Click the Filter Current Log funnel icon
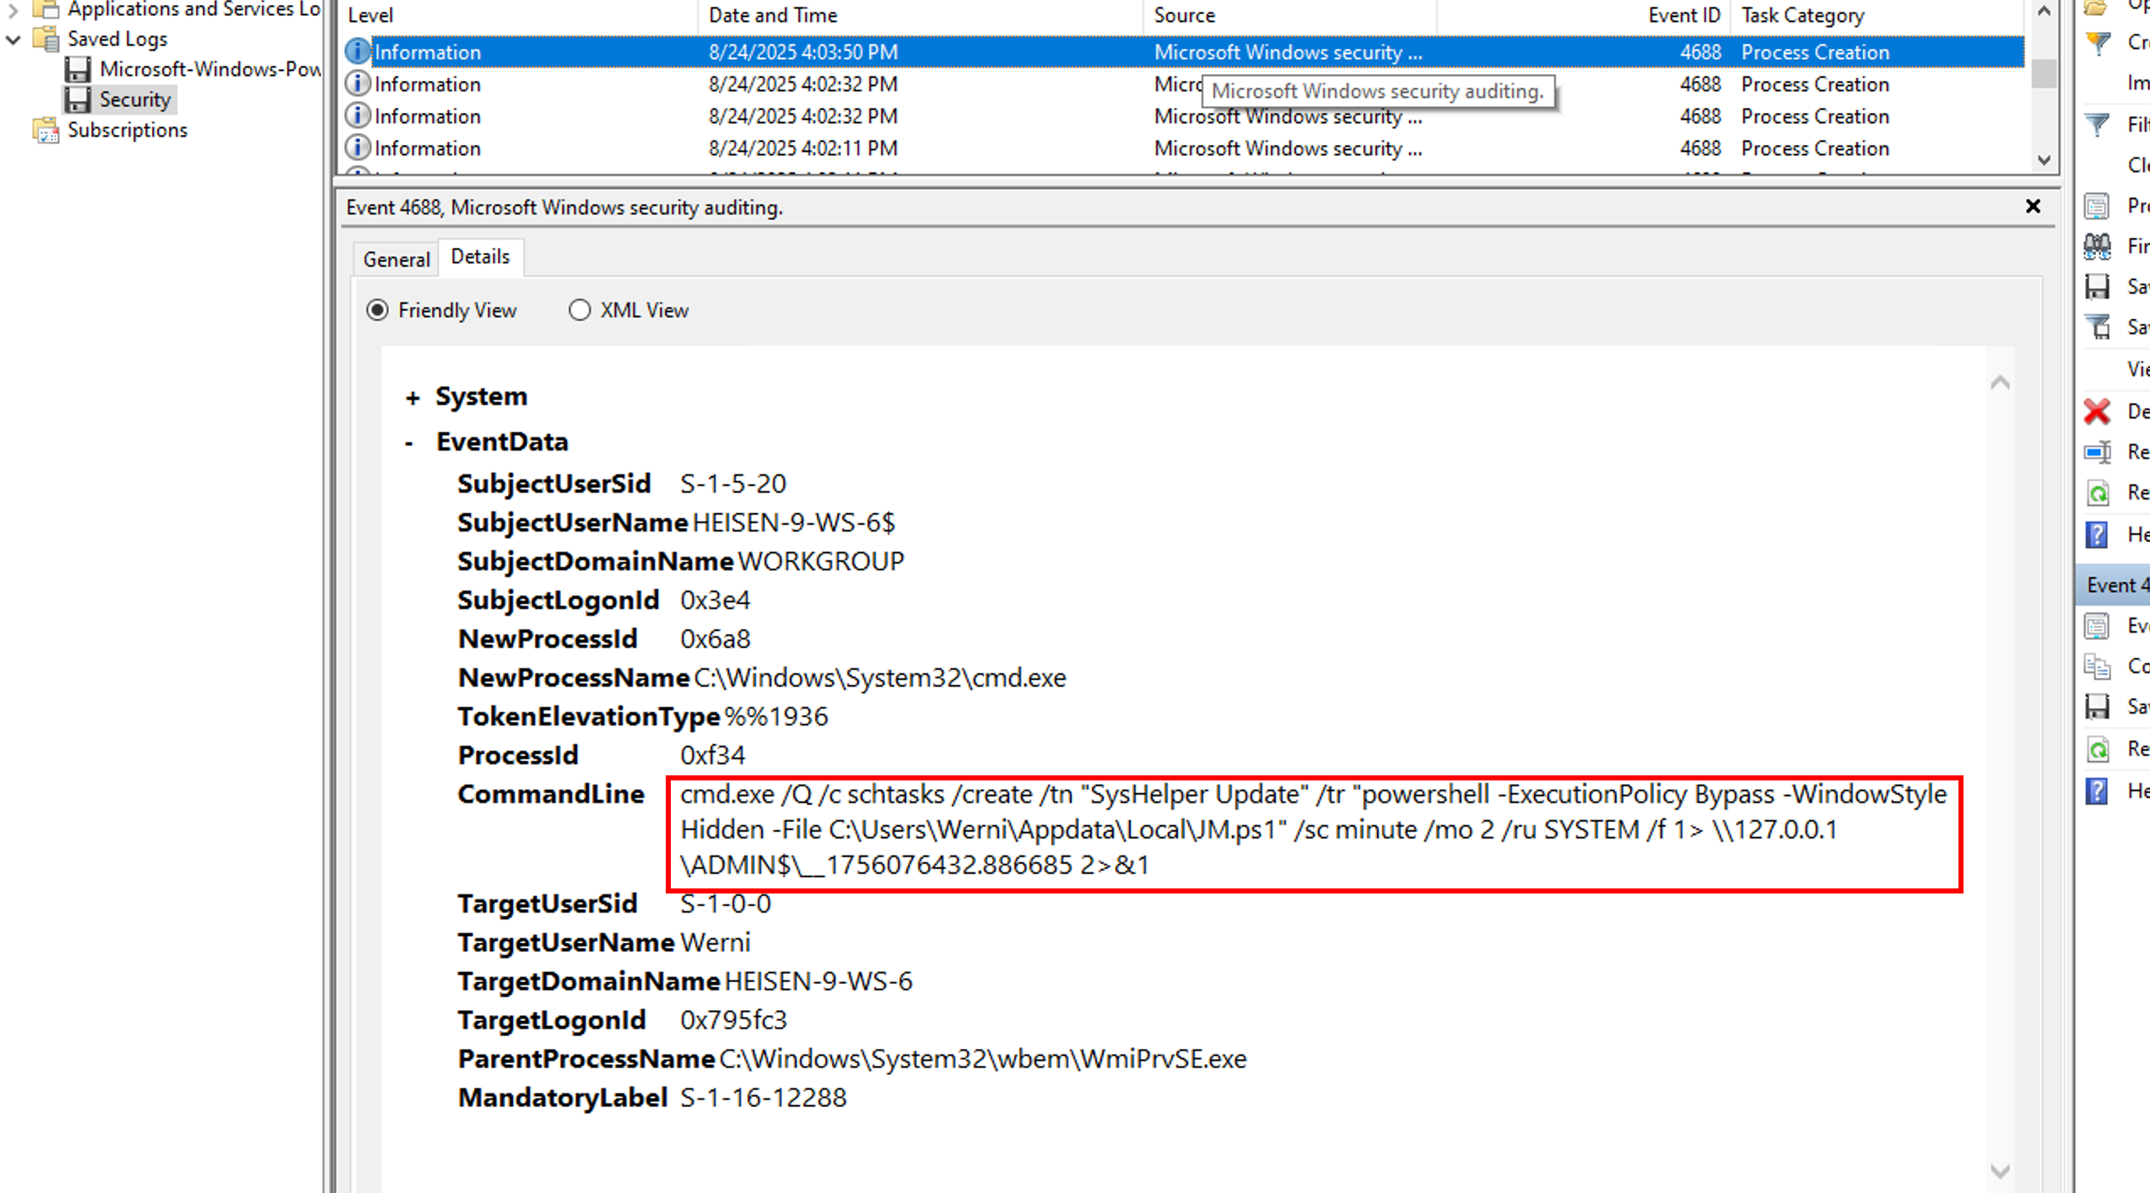This screenshot has height=1193, width=2150. (2097, 125)
